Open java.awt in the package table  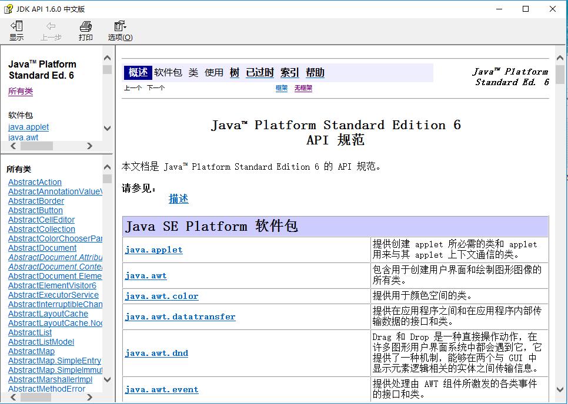tap(146, 275)
